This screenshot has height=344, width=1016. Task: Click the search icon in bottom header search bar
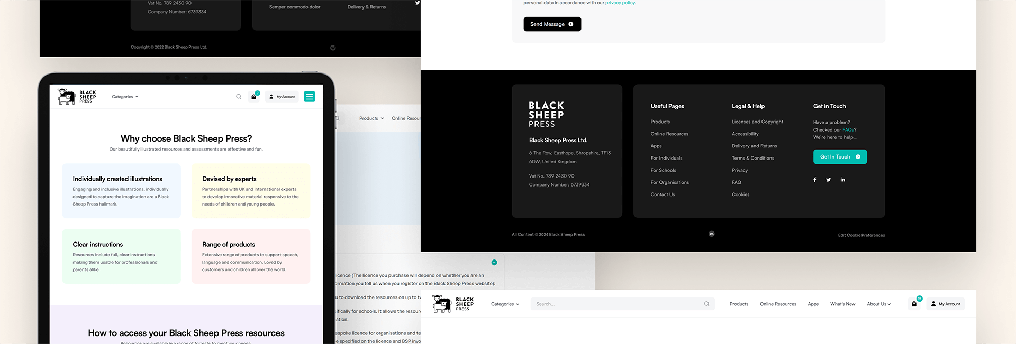click(x=707, y=304)
